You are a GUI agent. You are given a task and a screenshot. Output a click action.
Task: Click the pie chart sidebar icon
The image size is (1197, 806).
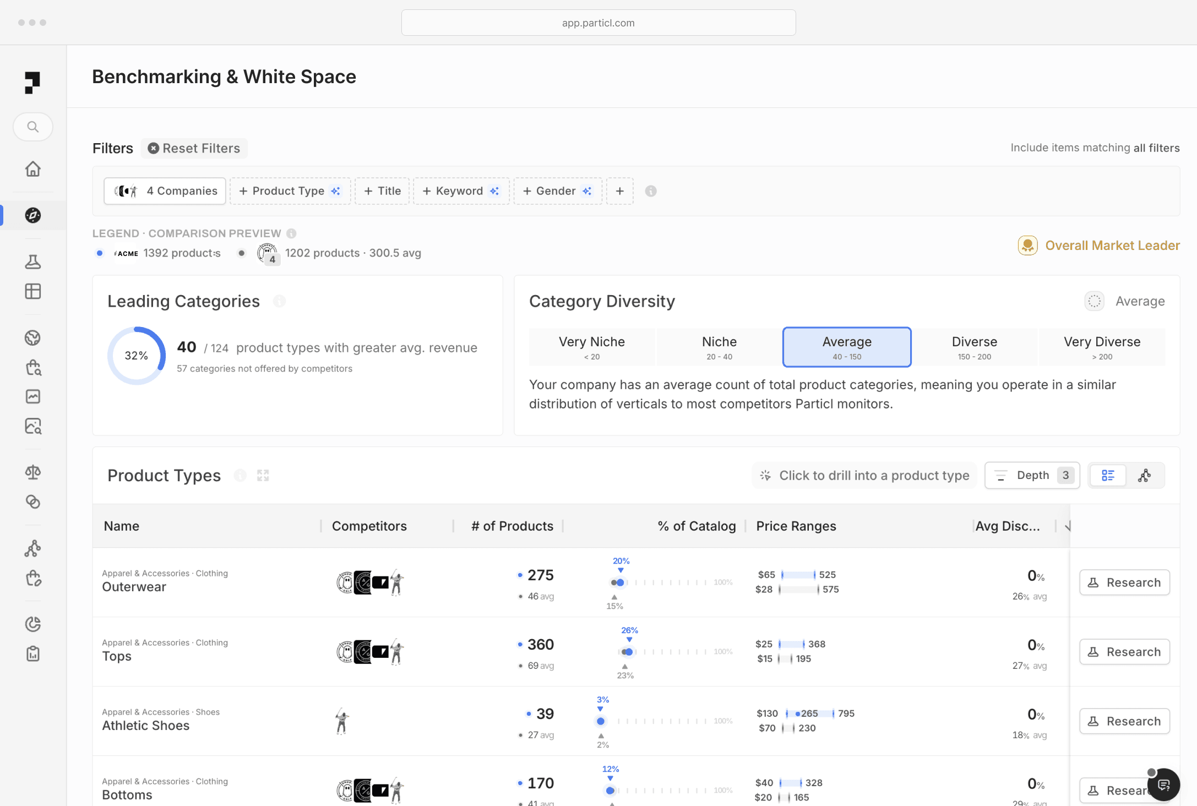tap(33, 624)
